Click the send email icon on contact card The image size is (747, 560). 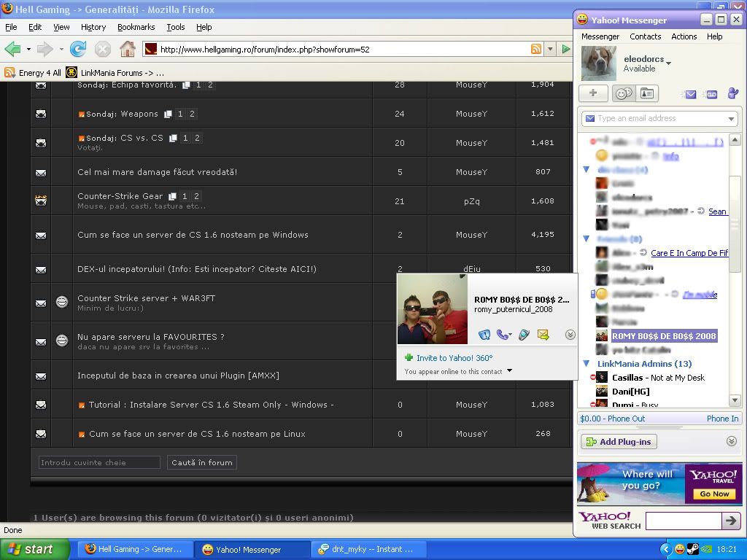pos(543,335)
